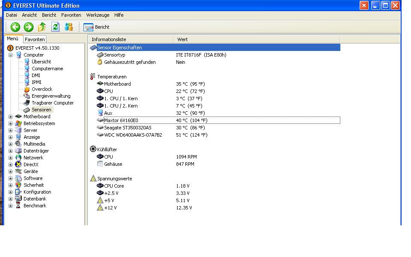411x257 pixels.
Task: Click the Benchmark hourglass icon
Action: (18, 206)
